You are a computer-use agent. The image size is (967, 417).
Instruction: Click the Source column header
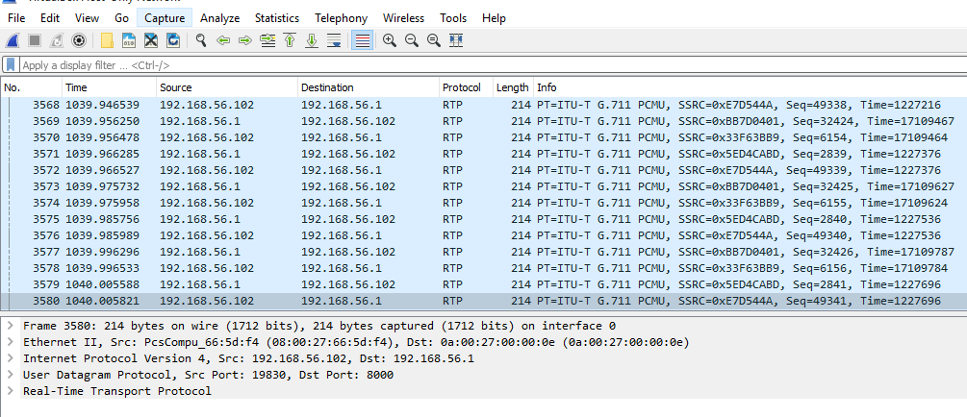coord(226,87)
